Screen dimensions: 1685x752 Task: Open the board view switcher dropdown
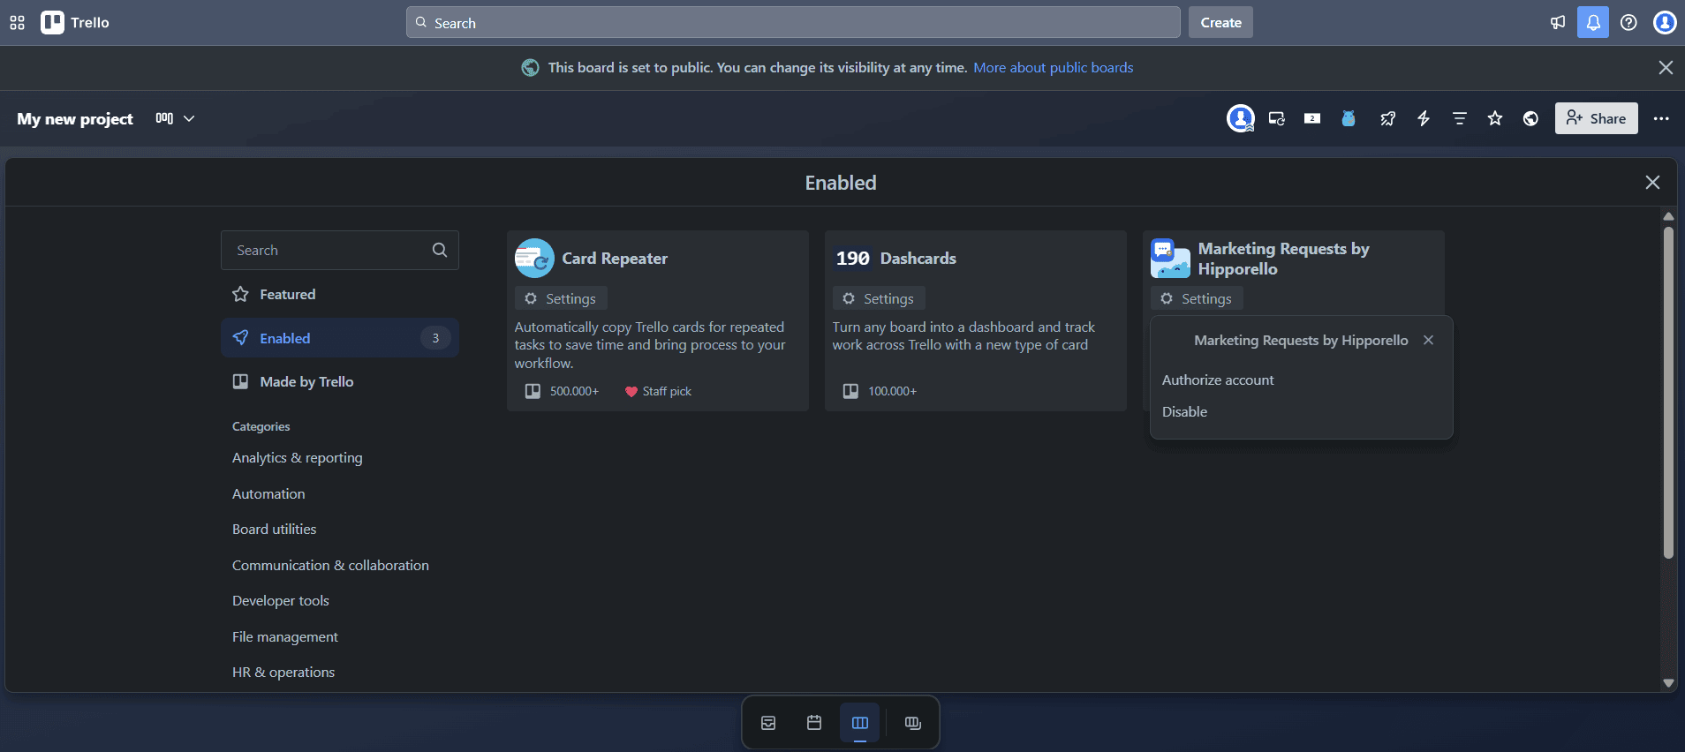click(175, 118)
